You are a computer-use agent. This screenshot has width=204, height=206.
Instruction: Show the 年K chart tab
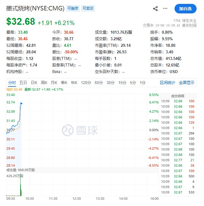click(74, 83)
